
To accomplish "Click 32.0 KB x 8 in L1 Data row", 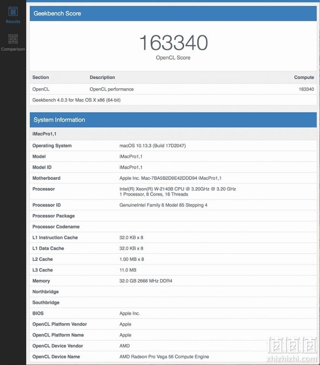I will [x=131, y=249].
